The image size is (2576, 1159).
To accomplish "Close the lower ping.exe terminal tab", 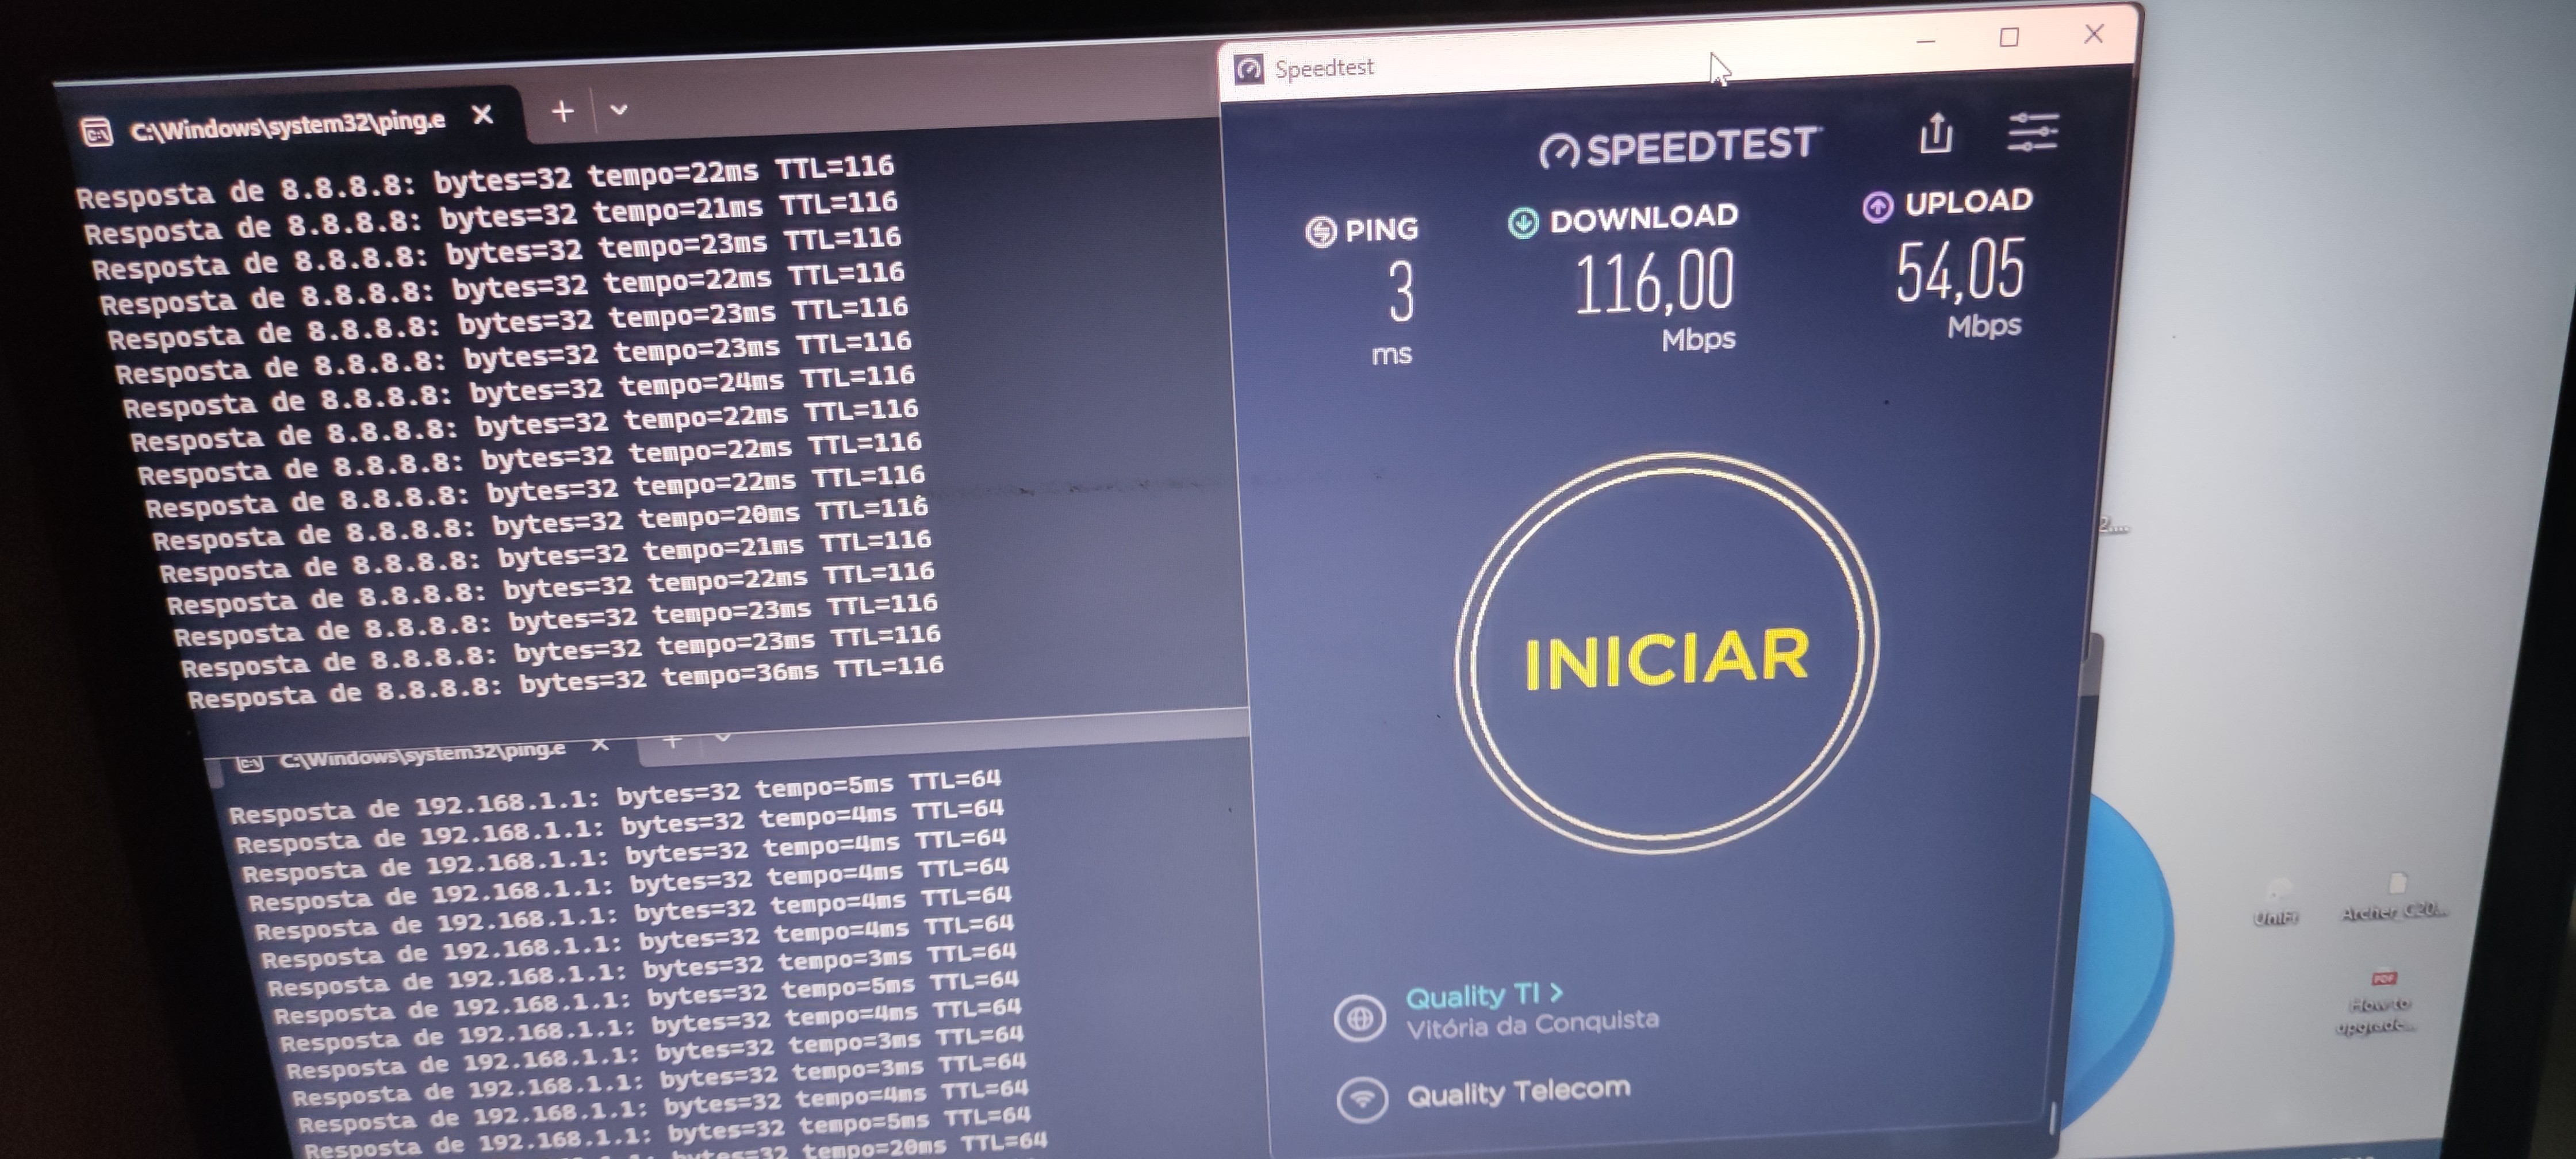I will coord(600,744).
